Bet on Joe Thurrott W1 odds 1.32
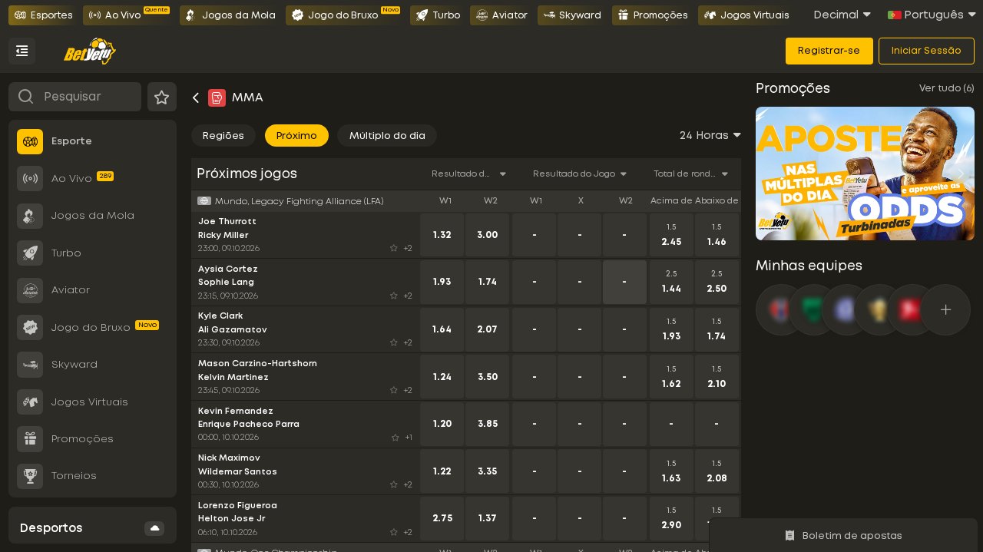Screen dimensions: 983x552 (x=442, y=235)
